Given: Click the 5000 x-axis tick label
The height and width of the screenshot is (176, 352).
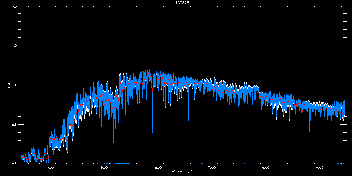Looking at the screenshot, I should click(x=104, y=168).
